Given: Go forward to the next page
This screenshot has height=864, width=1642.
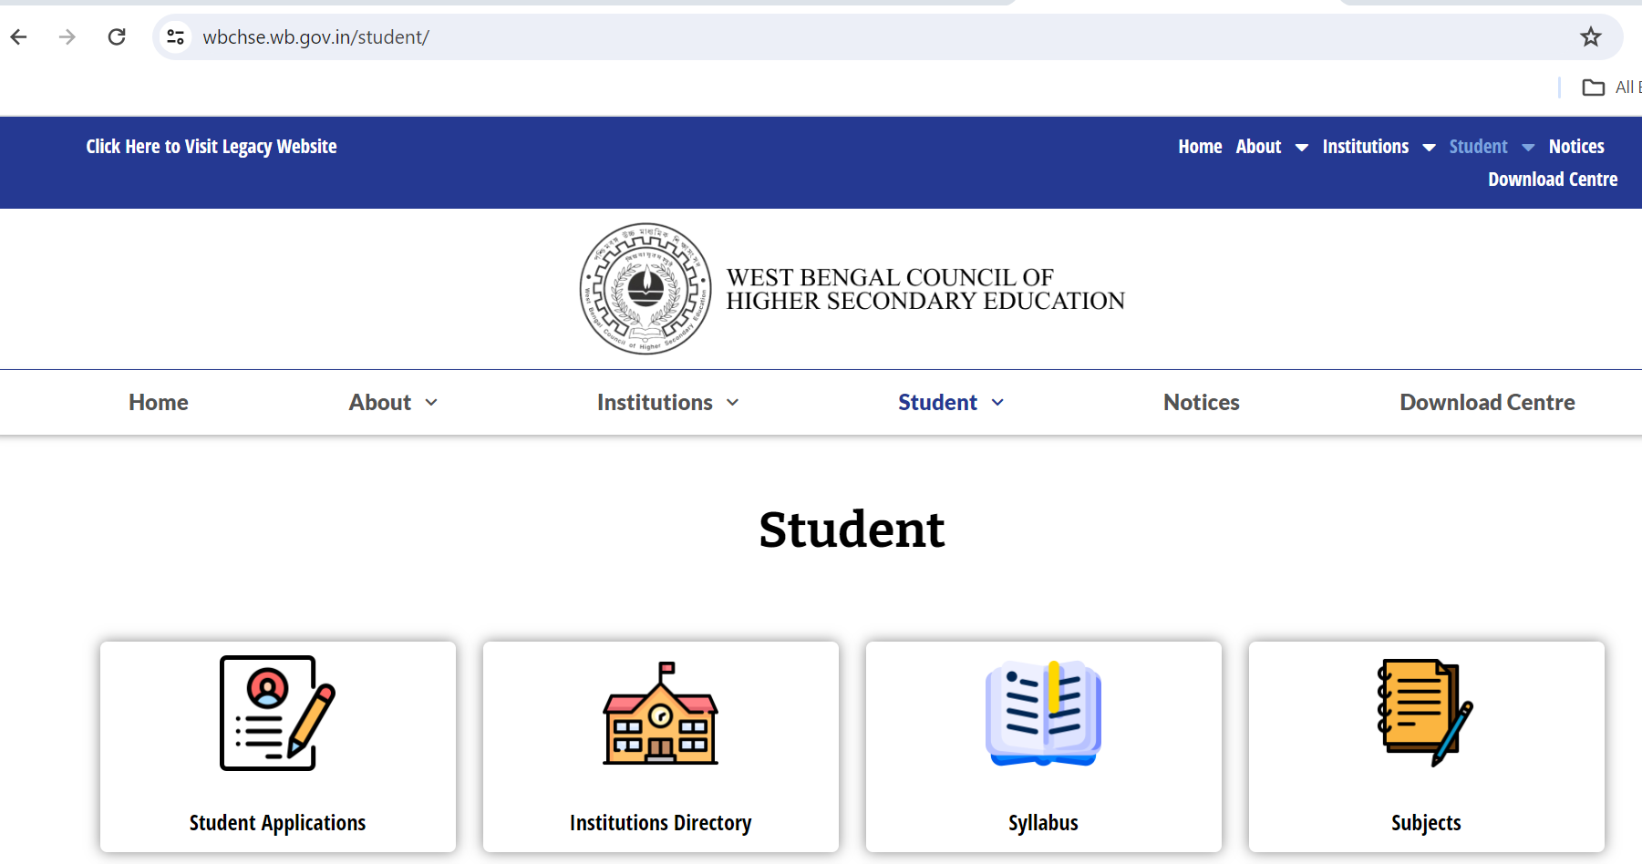Looking at the screenshot, I should [x=67, y=37].
